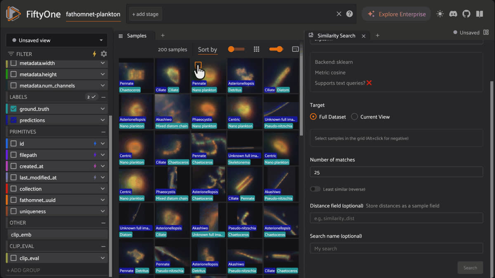Click the Explore Enterprise button
Screen dimensions: 495x278
[396, 14]
